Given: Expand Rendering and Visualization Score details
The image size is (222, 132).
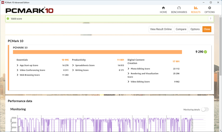Looking at the screenshot, I should pos(129,73).
